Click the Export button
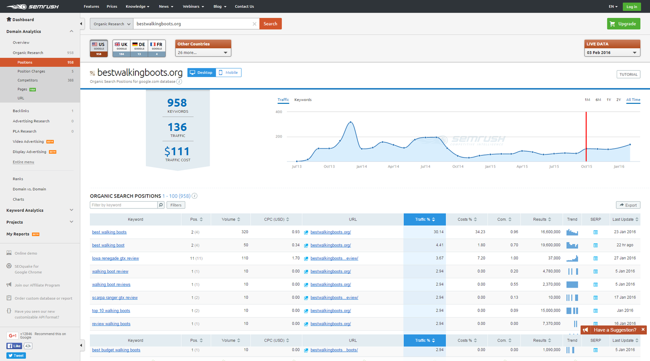Image resolution: width=650 pixels, height=361 pixels. coord(628,205)
